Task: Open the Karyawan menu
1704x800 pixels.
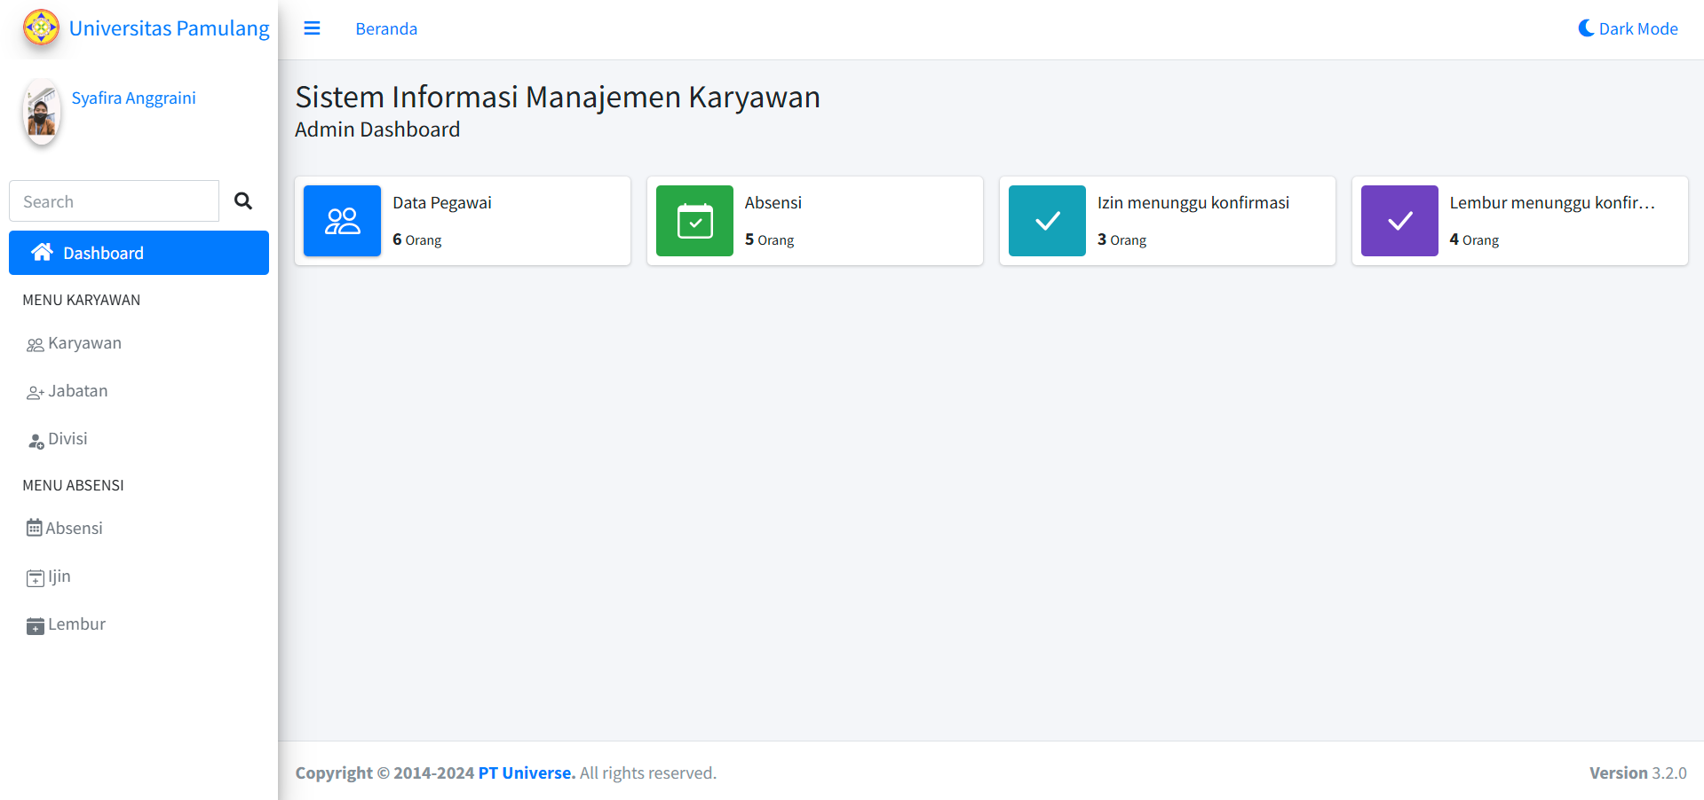Action: coord(84,343)
